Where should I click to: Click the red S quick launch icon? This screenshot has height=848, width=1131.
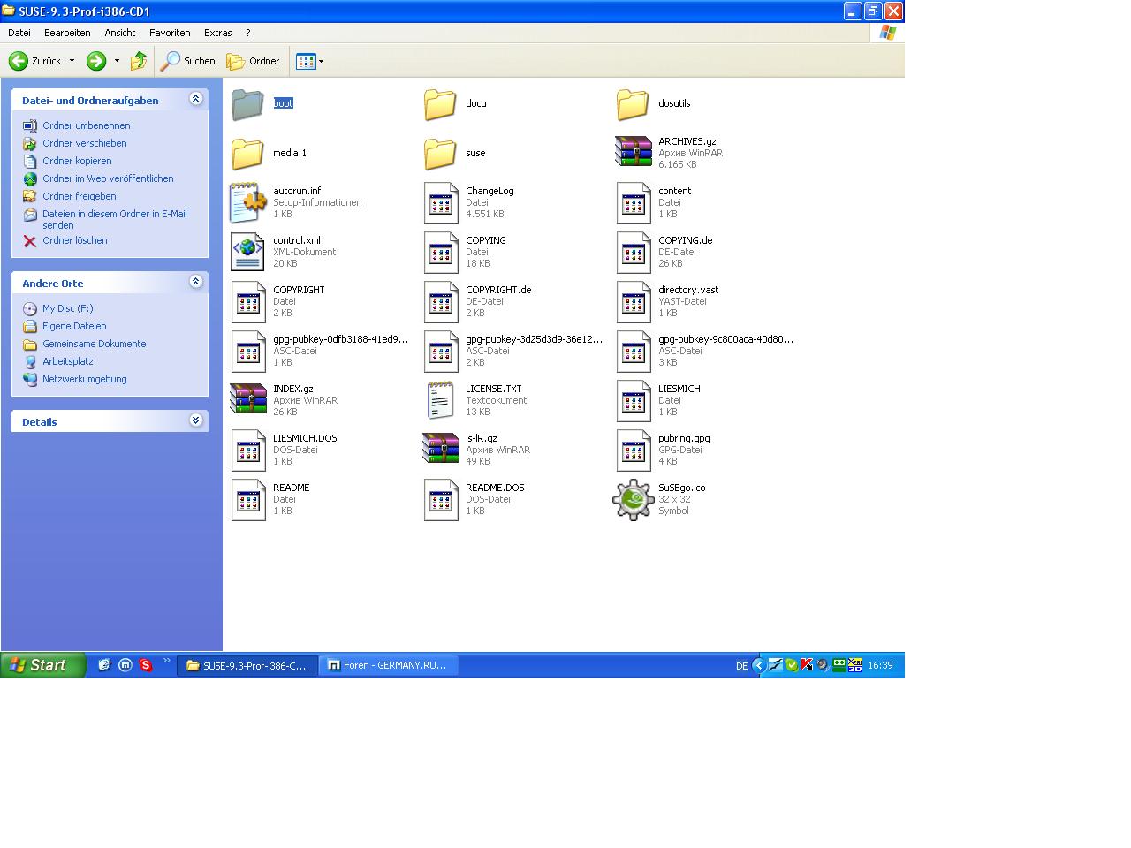click(146, 665)
